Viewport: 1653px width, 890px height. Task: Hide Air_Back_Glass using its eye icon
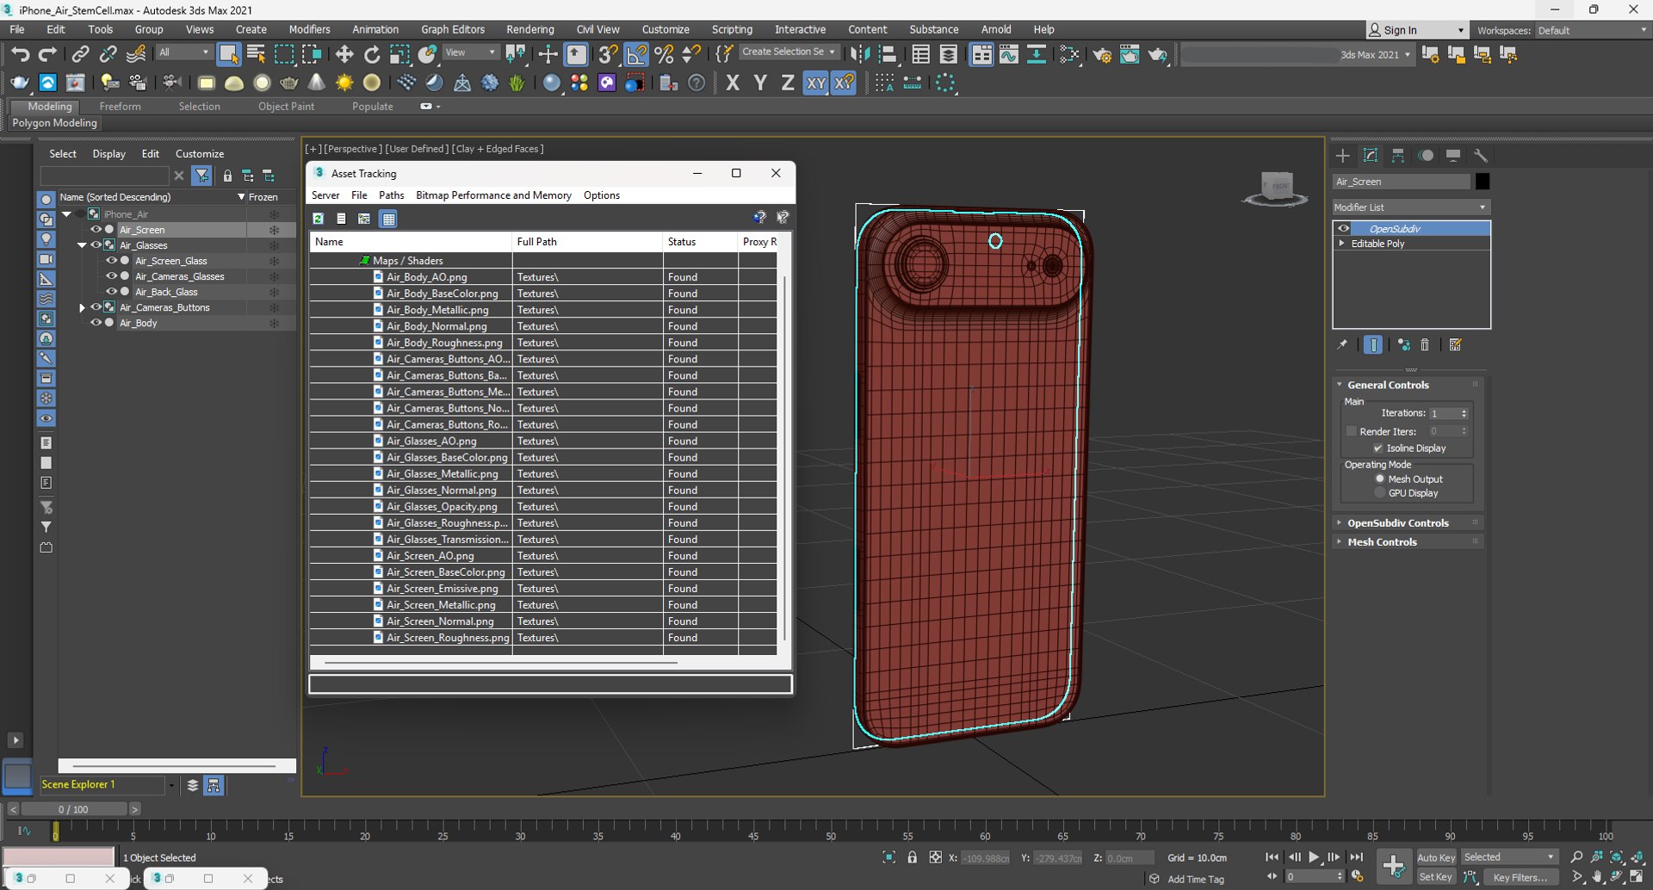pos(111,292)
